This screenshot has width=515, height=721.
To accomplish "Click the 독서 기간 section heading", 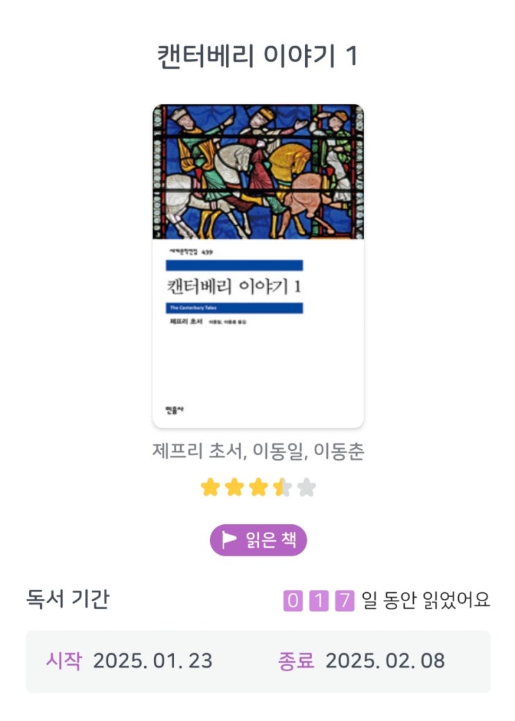I will [68, 598].
